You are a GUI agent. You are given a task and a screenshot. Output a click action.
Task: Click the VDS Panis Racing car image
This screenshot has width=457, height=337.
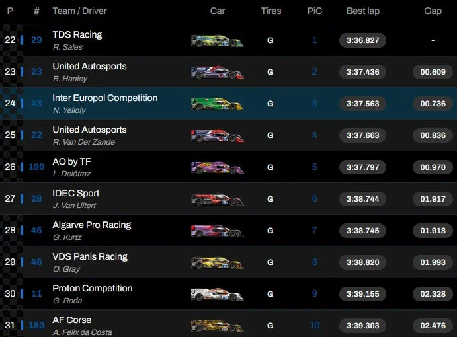(217, 262)
